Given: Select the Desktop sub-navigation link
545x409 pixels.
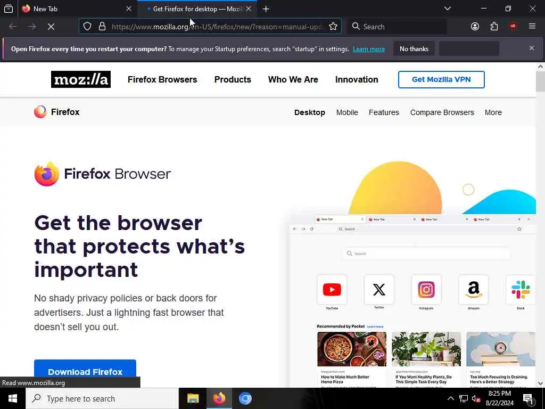Looking at the screenshot, I should pos(310,112).
